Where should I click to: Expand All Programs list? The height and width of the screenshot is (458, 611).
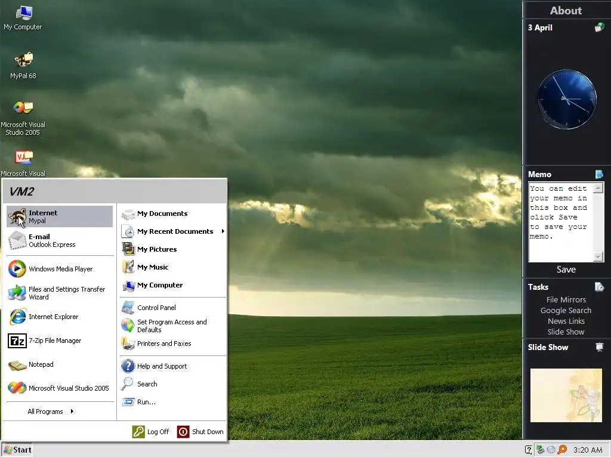coord(51,411)
